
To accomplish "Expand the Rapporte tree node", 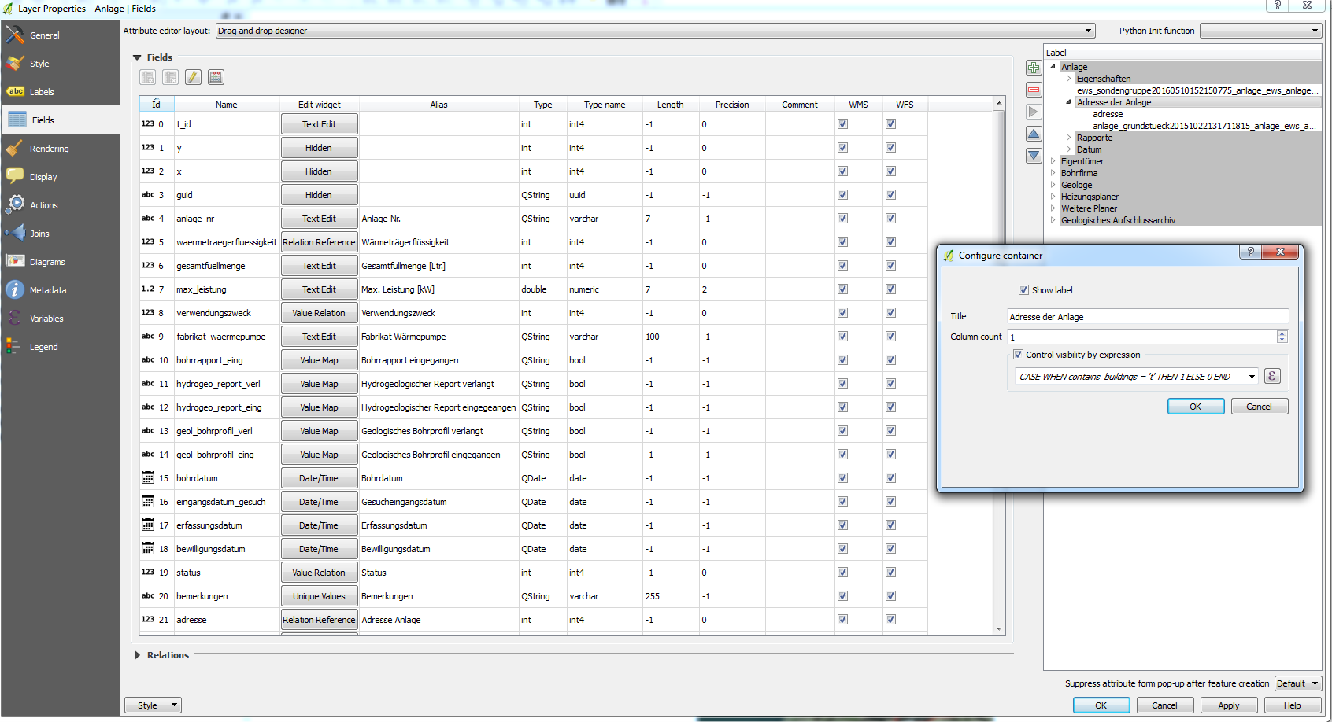I will [1068, 138].
